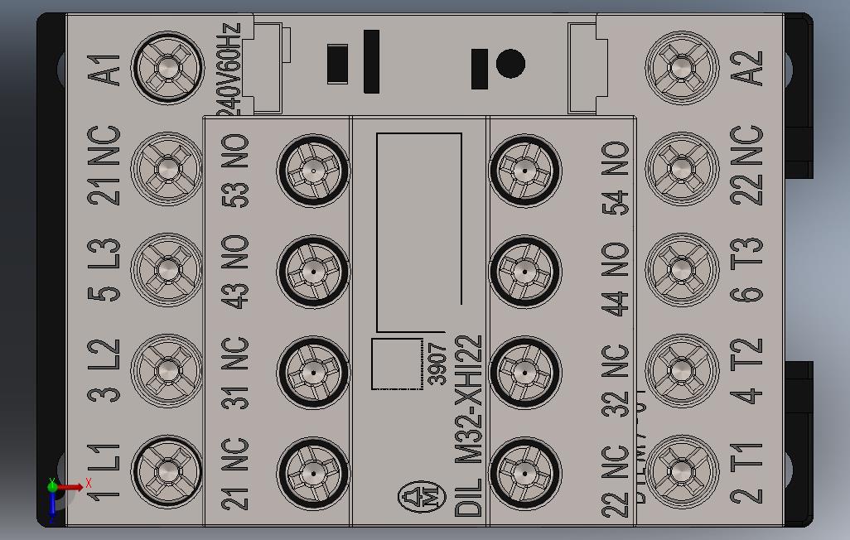Image resolution: width=850 pixels, height=540 pixels.
Task: Select the L1 terminal screw
Action: pyautogui.click(x=167, y=472)
